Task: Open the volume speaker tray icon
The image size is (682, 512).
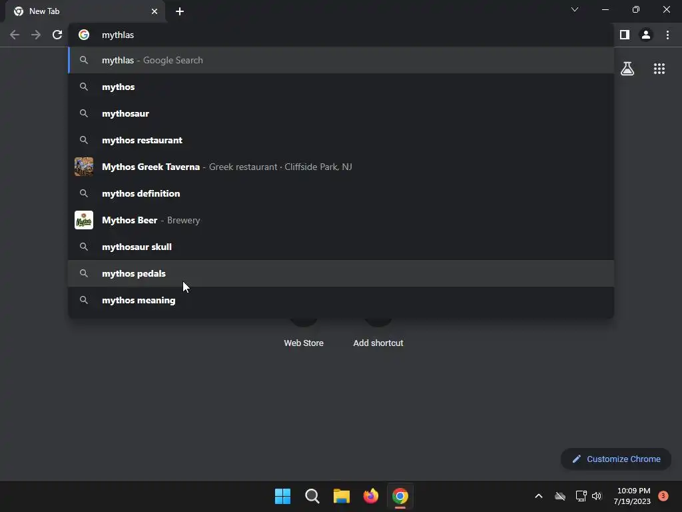Action: pos(597,496)
